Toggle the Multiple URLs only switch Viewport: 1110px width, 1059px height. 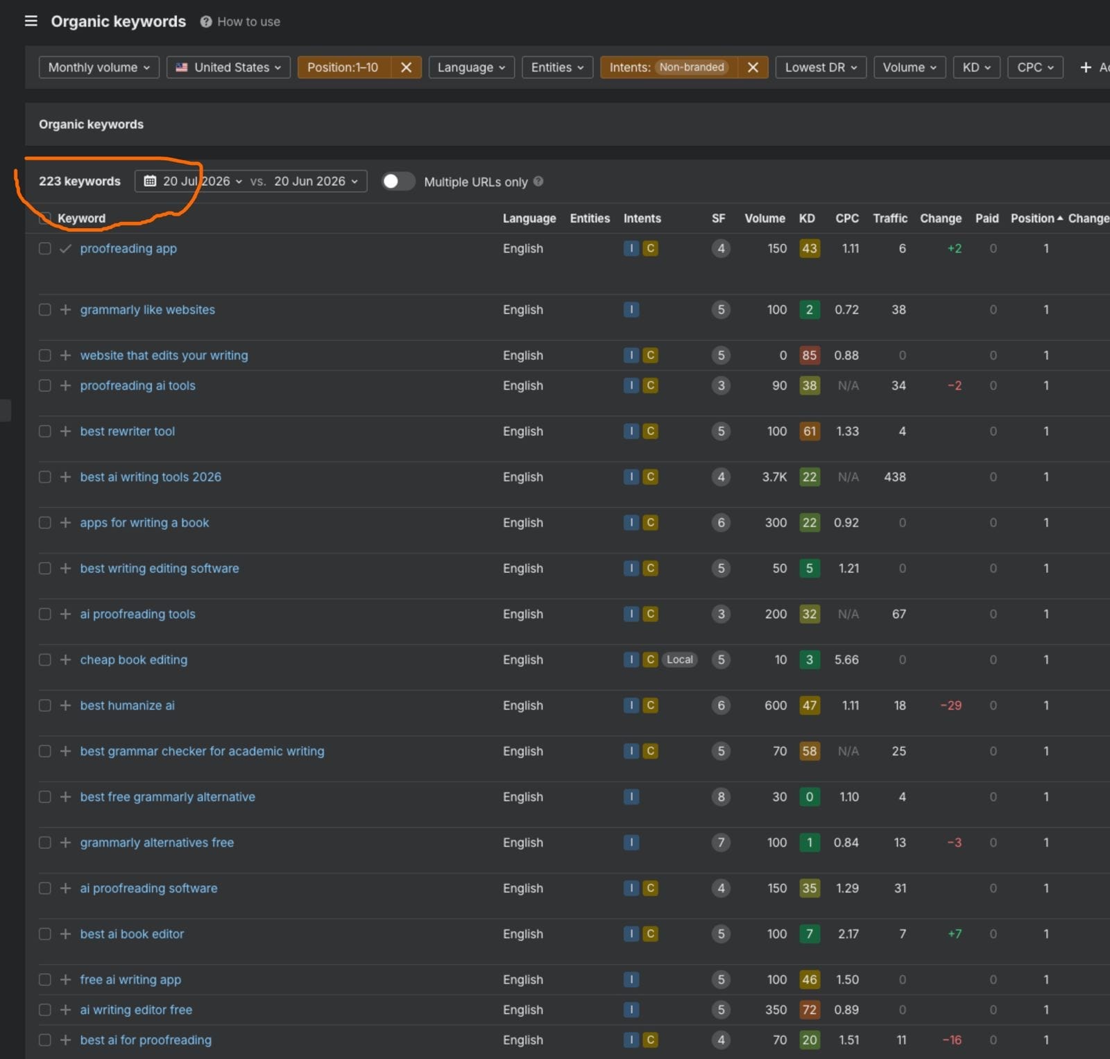(x=398, y=181)
